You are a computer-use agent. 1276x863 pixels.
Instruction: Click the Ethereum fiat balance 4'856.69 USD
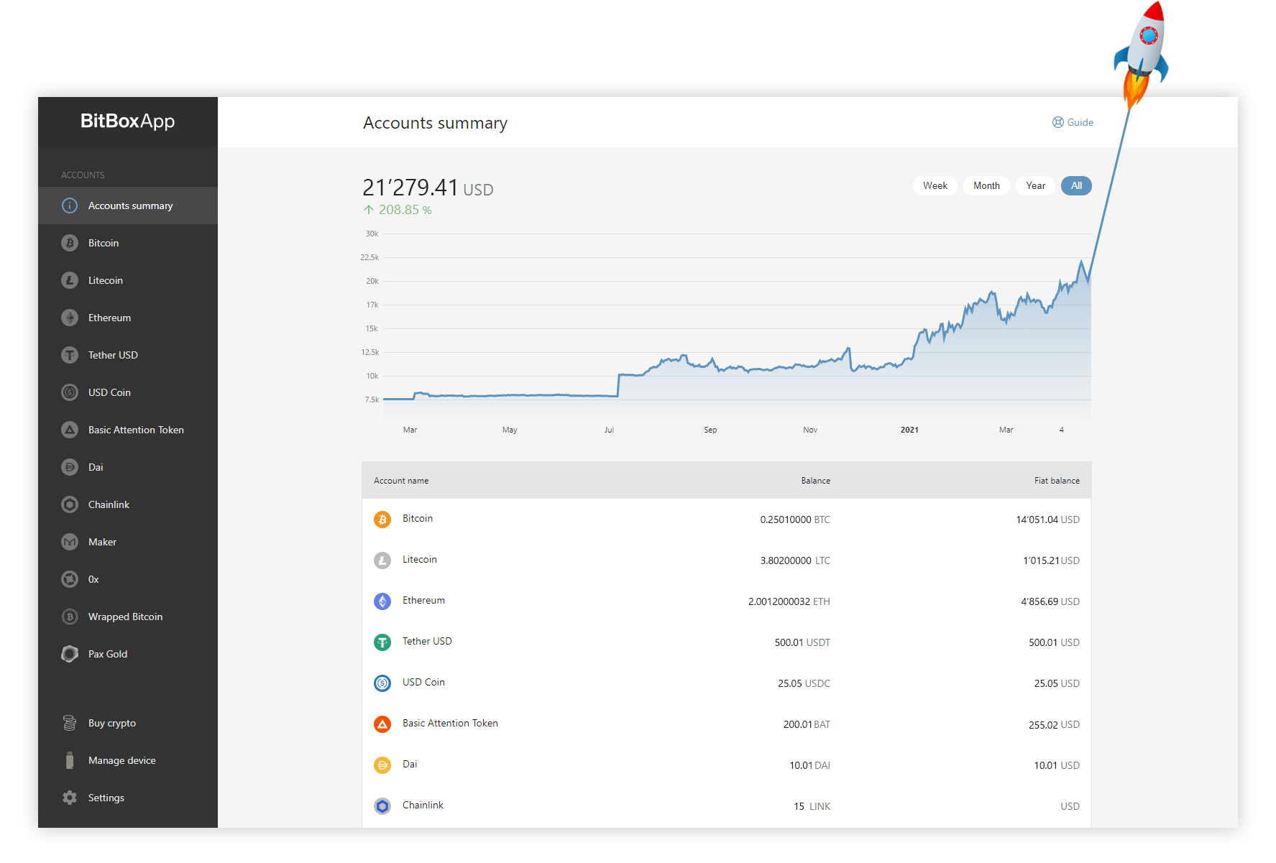pos(1050,601)
